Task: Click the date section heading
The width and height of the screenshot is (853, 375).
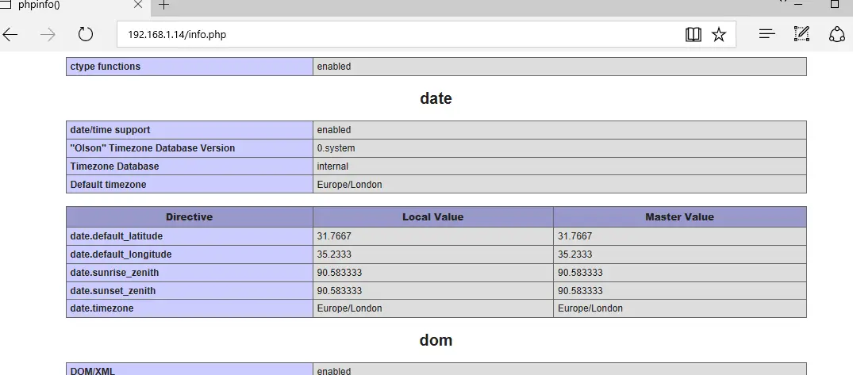Action: coord(436,98)
